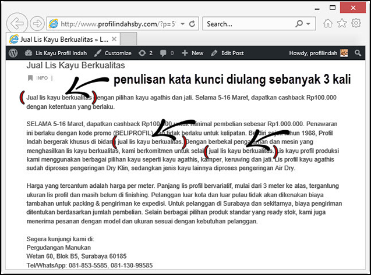Click the profilindah avatar thumbnail
This screenshot has height=275, width=371.
344,53
